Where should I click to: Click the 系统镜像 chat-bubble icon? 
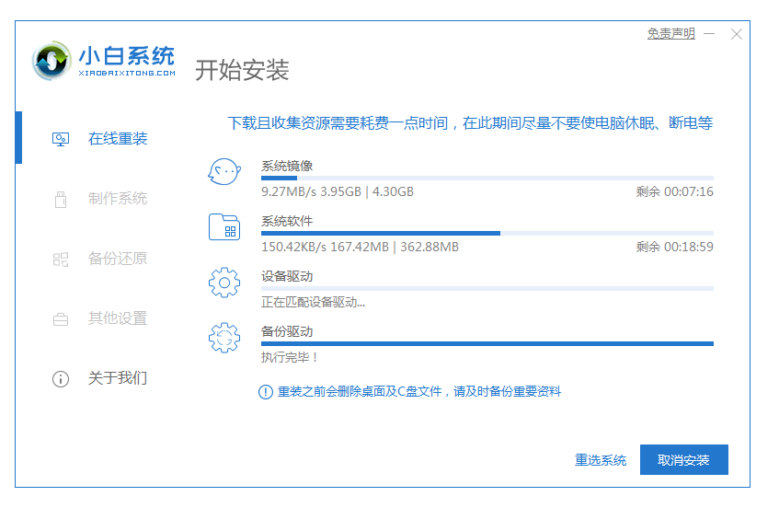pos(223,172)
